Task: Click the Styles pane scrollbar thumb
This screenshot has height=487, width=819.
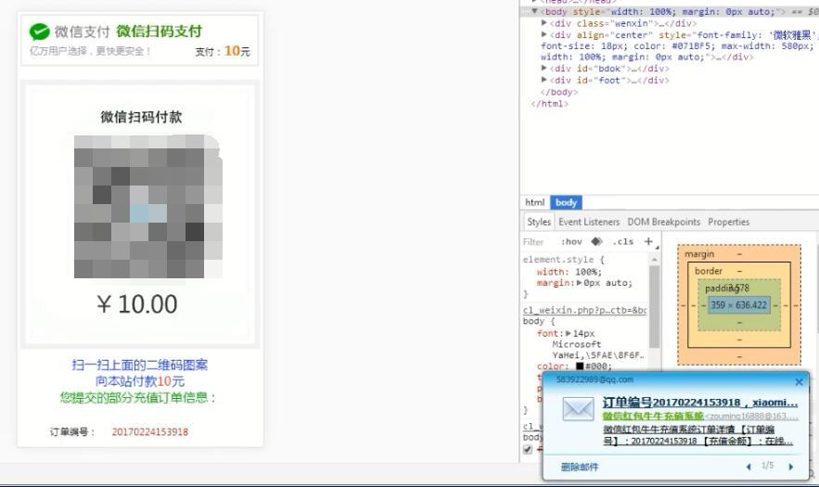Action: pyautogui.click(x=654, y=307)
